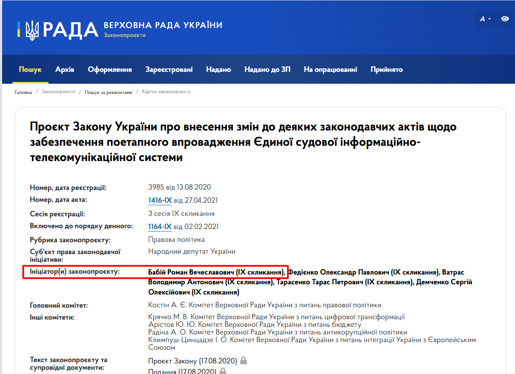
Task: Click initiator Тарасенко Тарас Петрович
Action: [x=345, y=282]
